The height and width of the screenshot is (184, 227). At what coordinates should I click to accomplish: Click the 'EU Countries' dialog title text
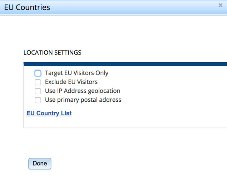27,7
